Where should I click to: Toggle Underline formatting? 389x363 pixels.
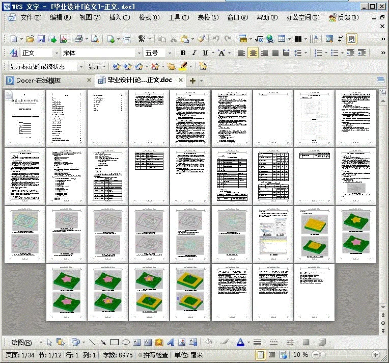click(205, 53)
